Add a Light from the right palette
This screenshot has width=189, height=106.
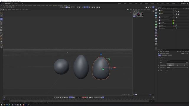tap(156, 44)
